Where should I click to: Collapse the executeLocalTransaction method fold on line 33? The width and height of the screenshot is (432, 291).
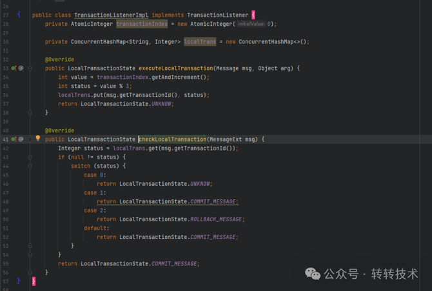30,68
